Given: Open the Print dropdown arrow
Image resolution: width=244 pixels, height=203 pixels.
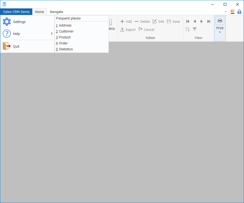Looking at the screenshot, I should pos(220,32).
